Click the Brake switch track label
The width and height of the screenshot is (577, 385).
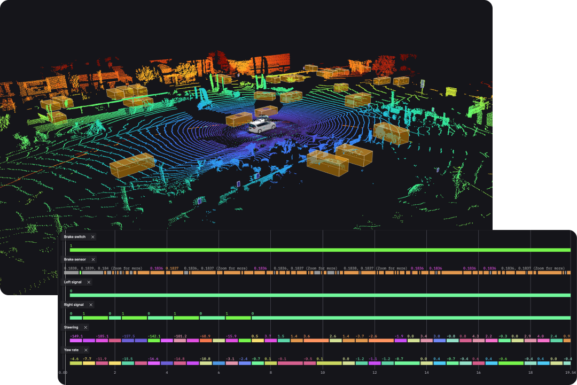click(x=74, y=237)
